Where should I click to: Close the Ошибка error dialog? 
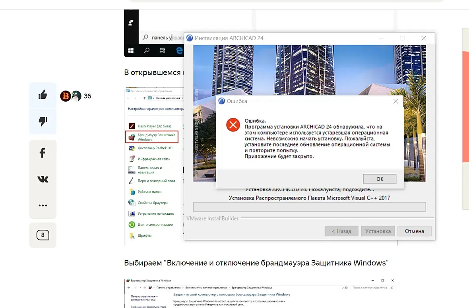395,101
